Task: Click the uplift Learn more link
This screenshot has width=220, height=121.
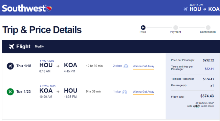Action: coord(207,106)
